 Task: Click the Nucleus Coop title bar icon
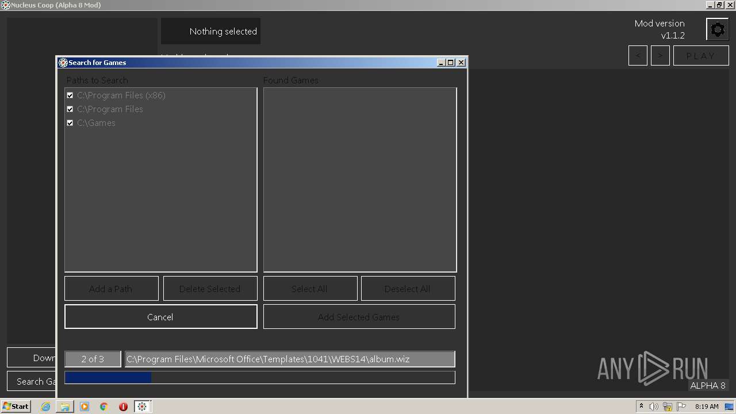pos(5,5)
